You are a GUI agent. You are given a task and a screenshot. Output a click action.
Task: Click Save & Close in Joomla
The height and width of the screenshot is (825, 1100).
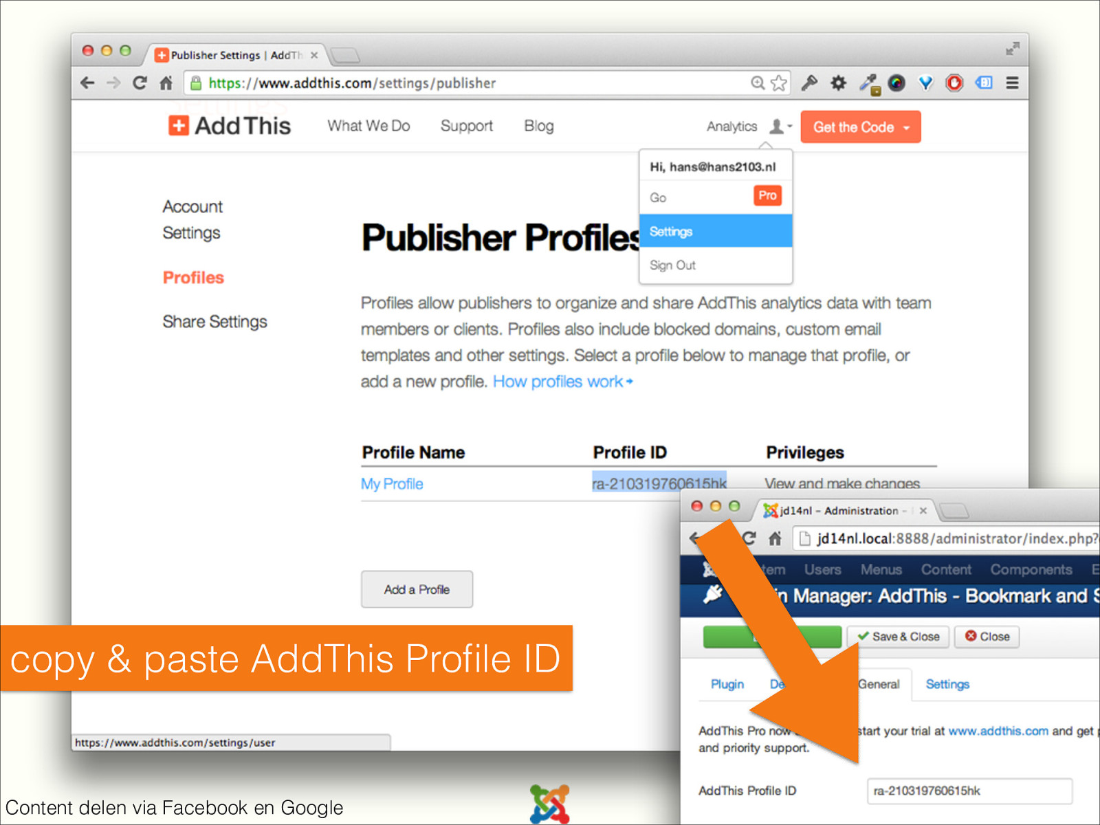click(899, 637)
